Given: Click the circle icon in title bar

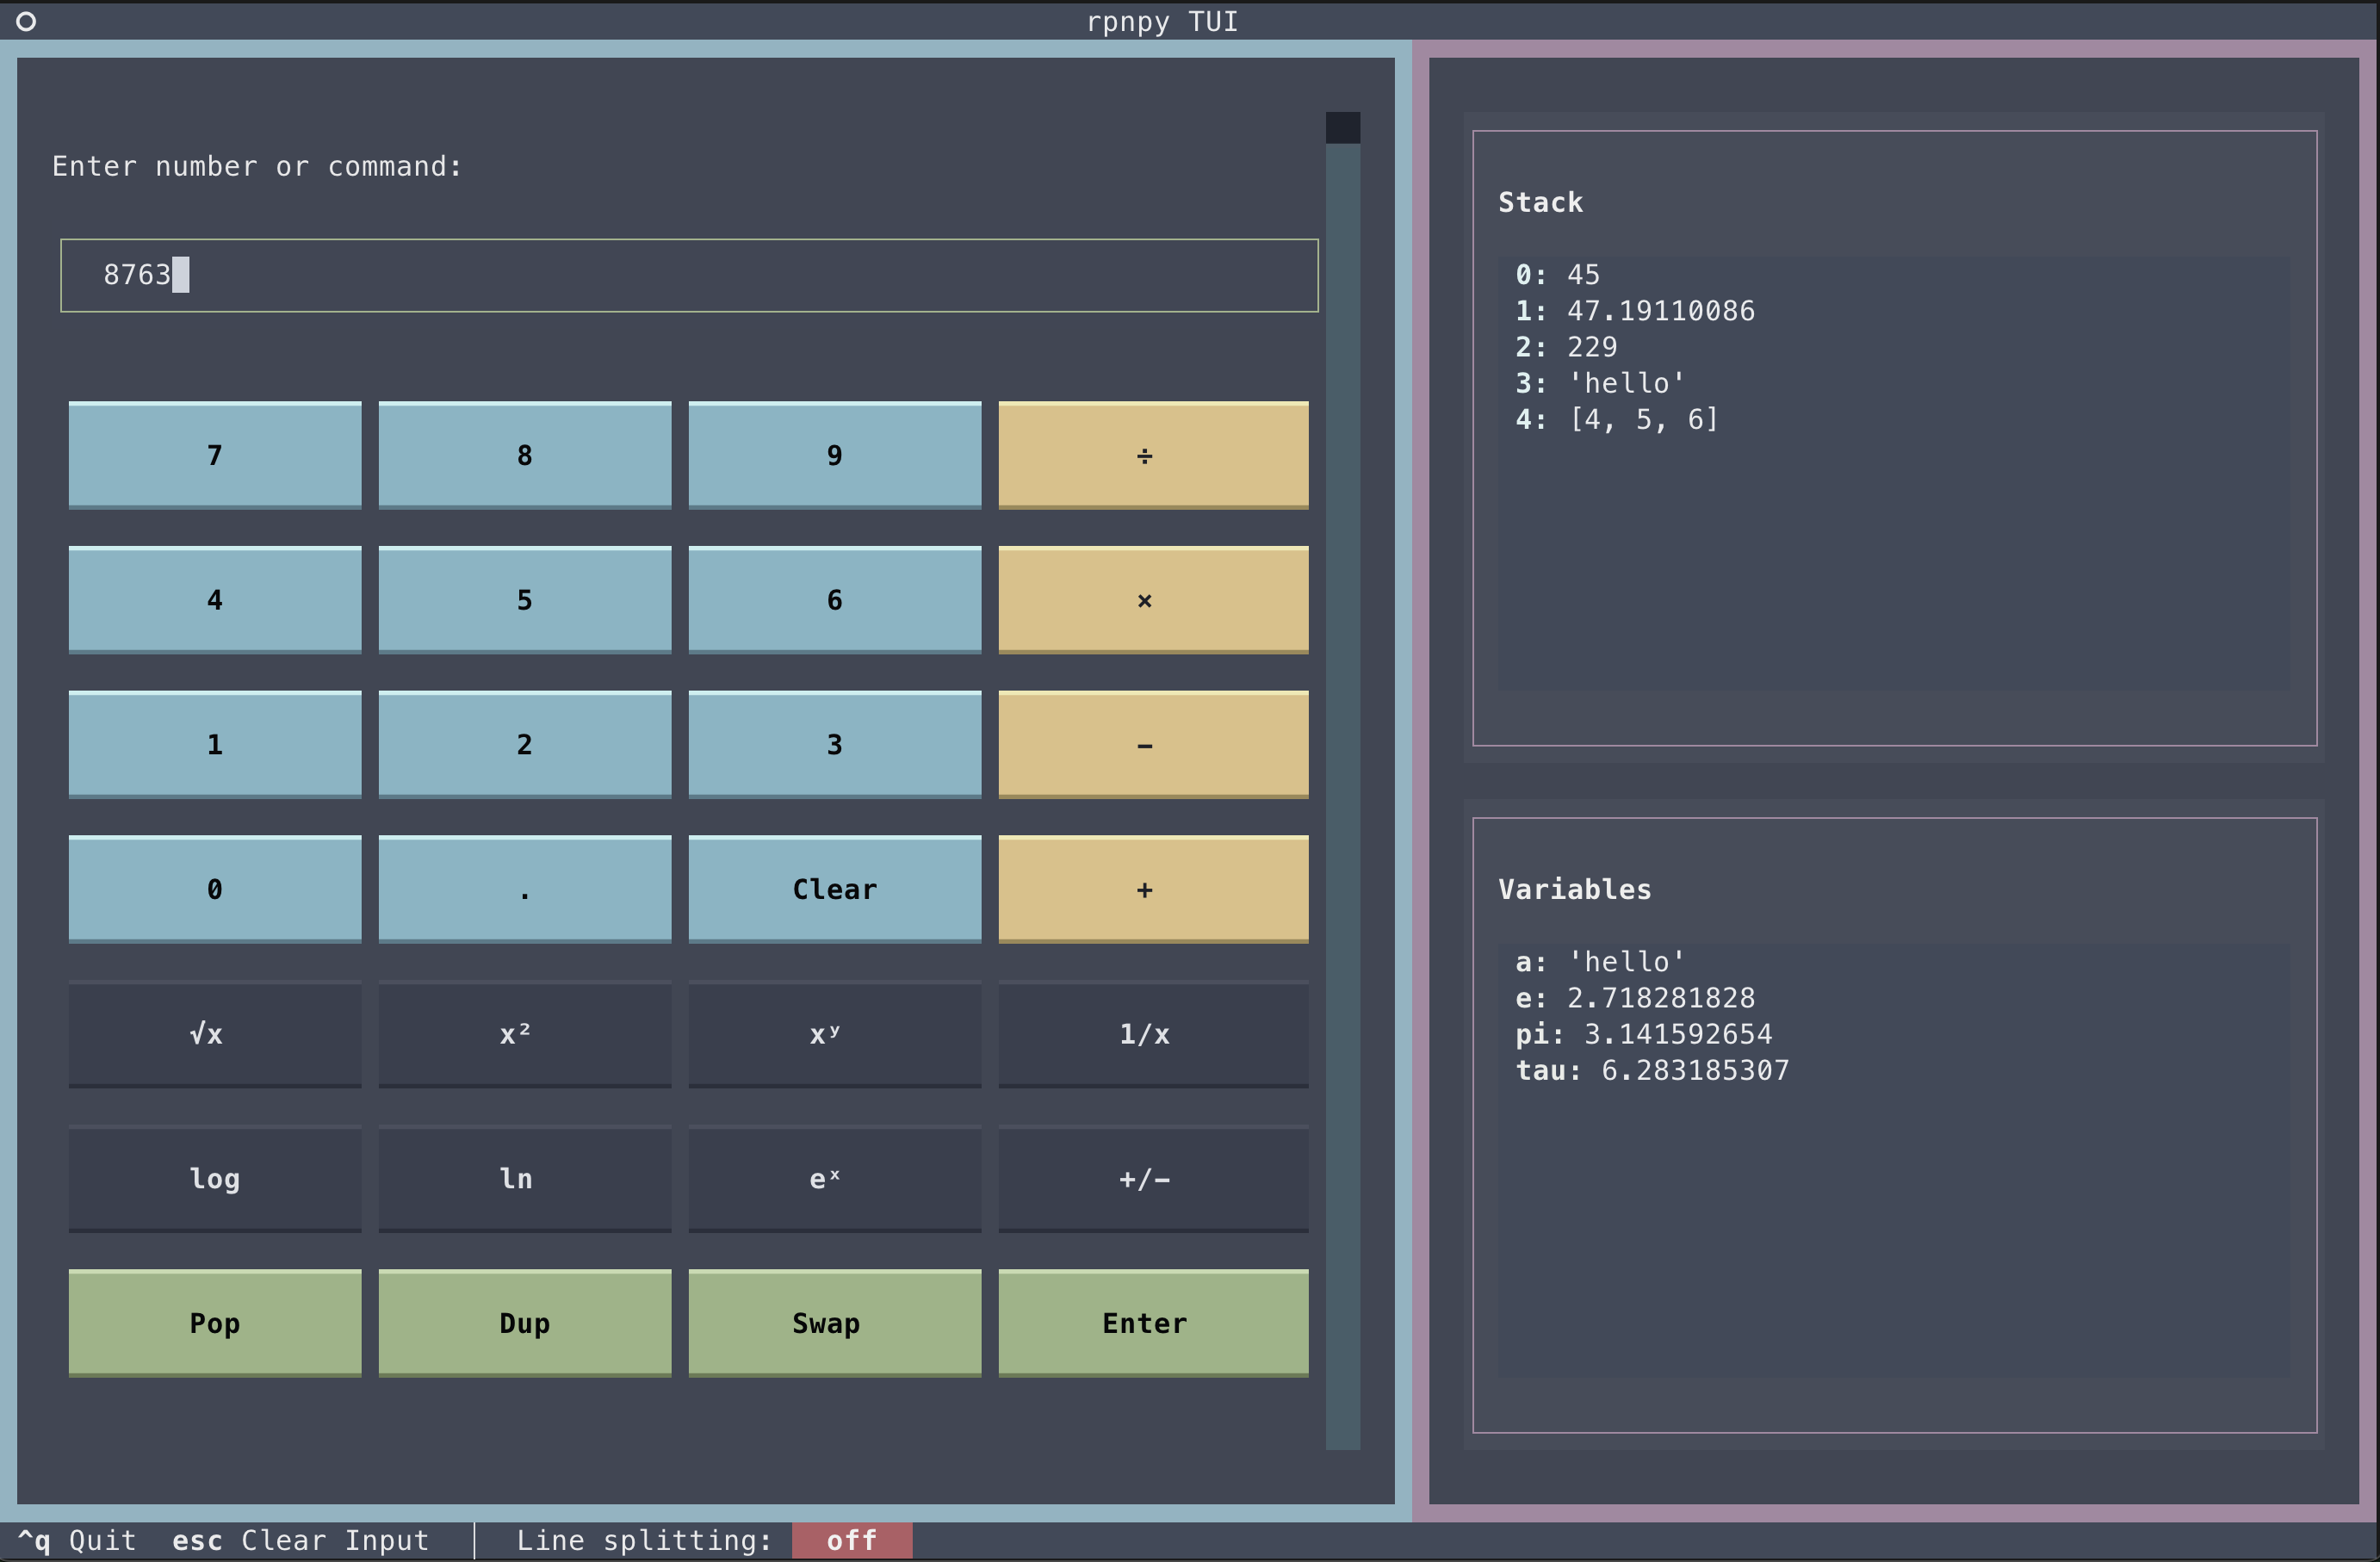Looking at the screenshot, I should coord(26,21).
